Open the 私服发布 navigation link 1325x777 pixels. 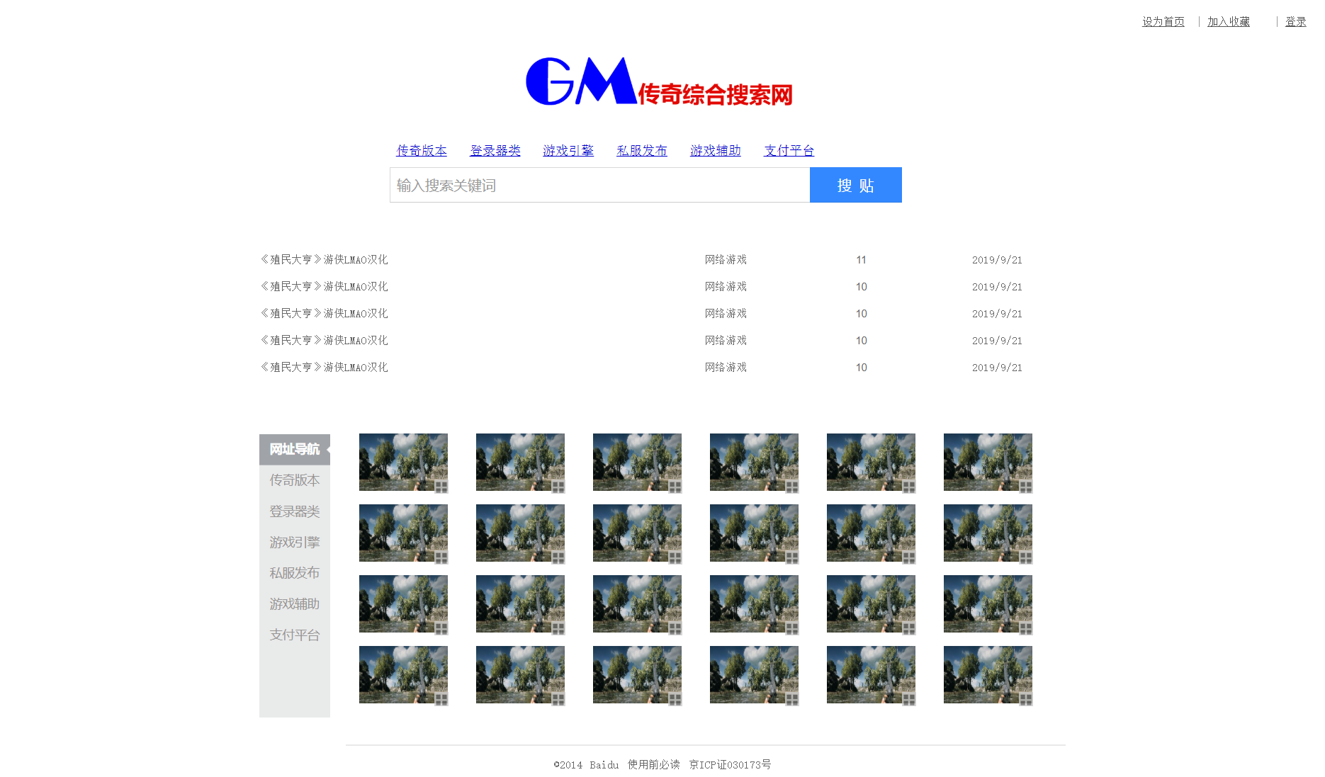point(641,150)
